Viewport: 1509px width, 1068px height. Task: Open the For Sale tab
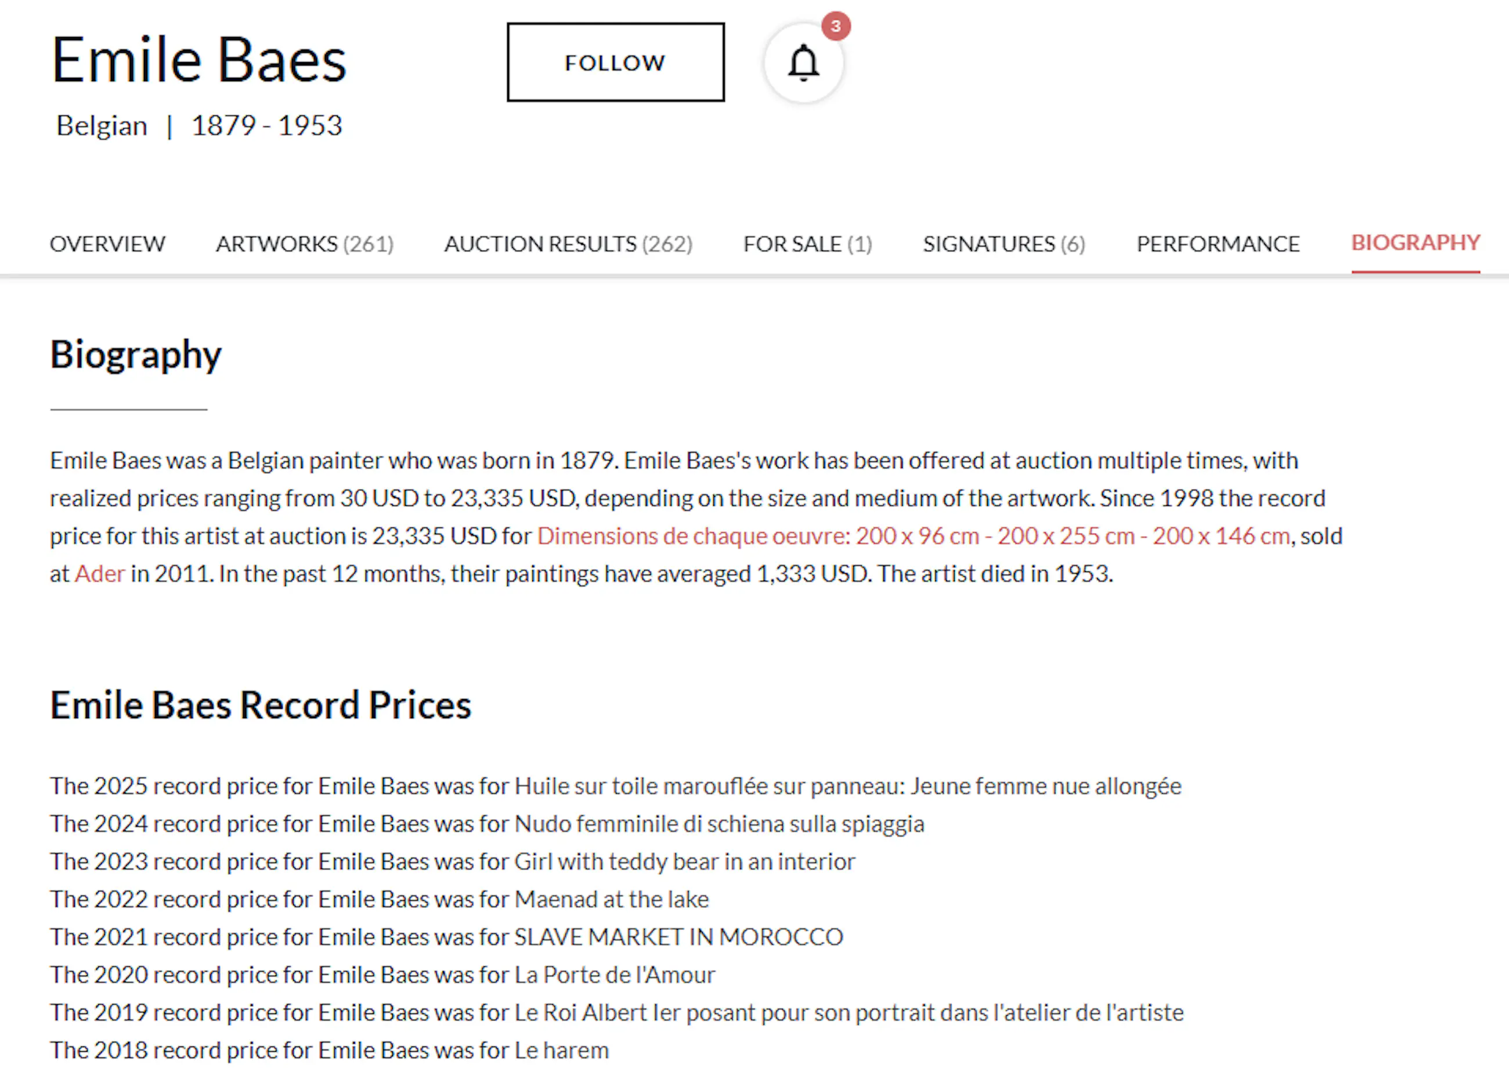coord(807,244)
